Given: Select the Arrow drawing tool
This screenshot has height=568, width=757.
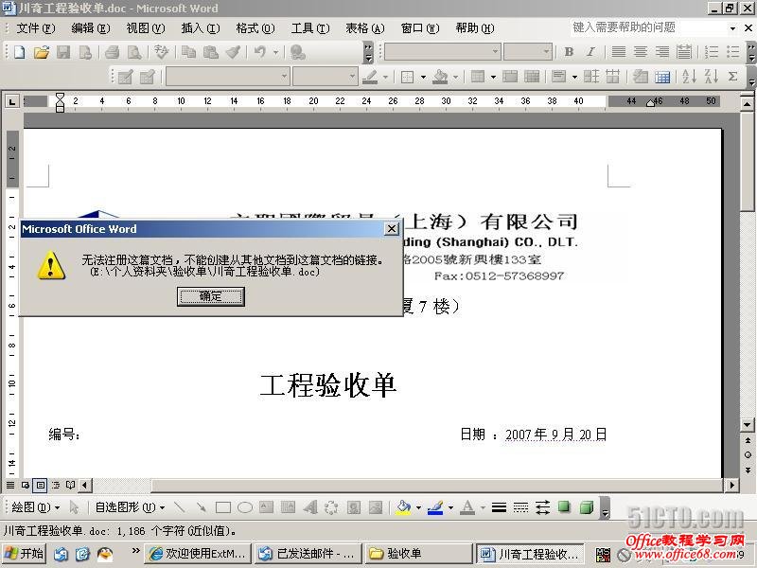Looking at the screenshot, I should pyautogui.click(x=201, y=507).
